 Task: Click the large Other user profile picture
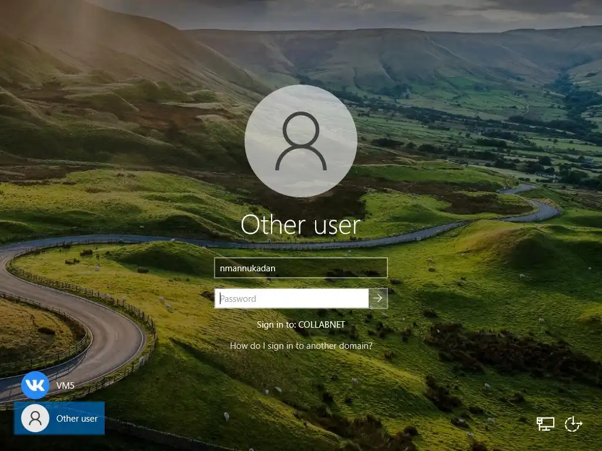(301, 141)
